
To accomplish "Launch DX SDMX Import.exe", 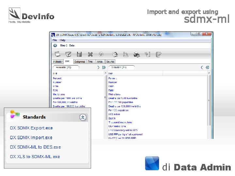I will point(31,138).
